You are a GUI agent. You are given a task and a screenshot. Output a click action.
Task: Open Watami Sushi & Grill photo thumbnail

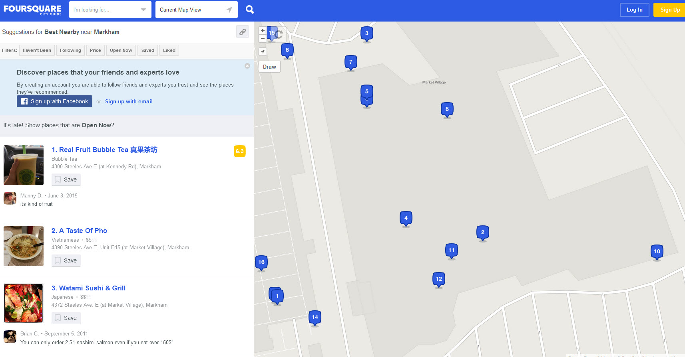[x=24, y=303]
